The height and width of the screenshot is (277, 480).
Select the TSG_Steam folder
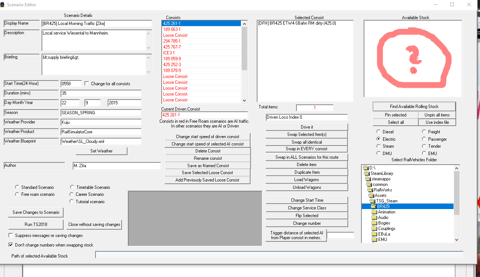387,201
